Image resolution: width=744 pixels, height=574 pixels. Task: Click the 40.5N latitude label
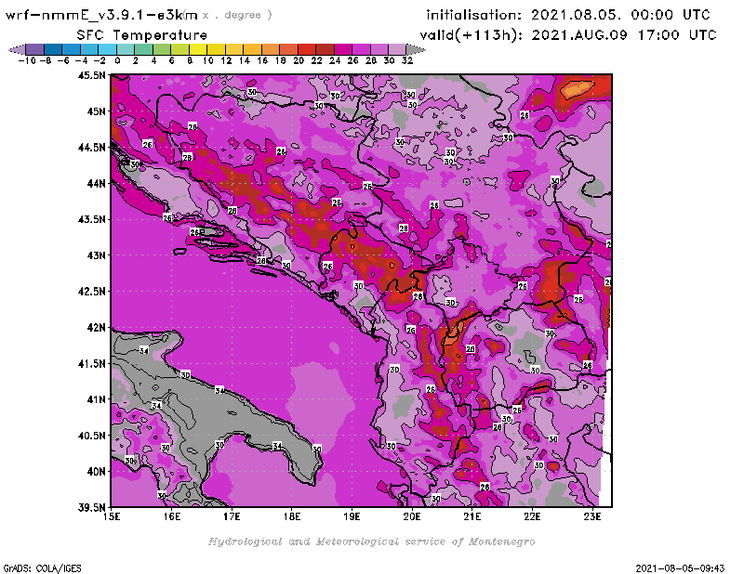tap(91, 436)
